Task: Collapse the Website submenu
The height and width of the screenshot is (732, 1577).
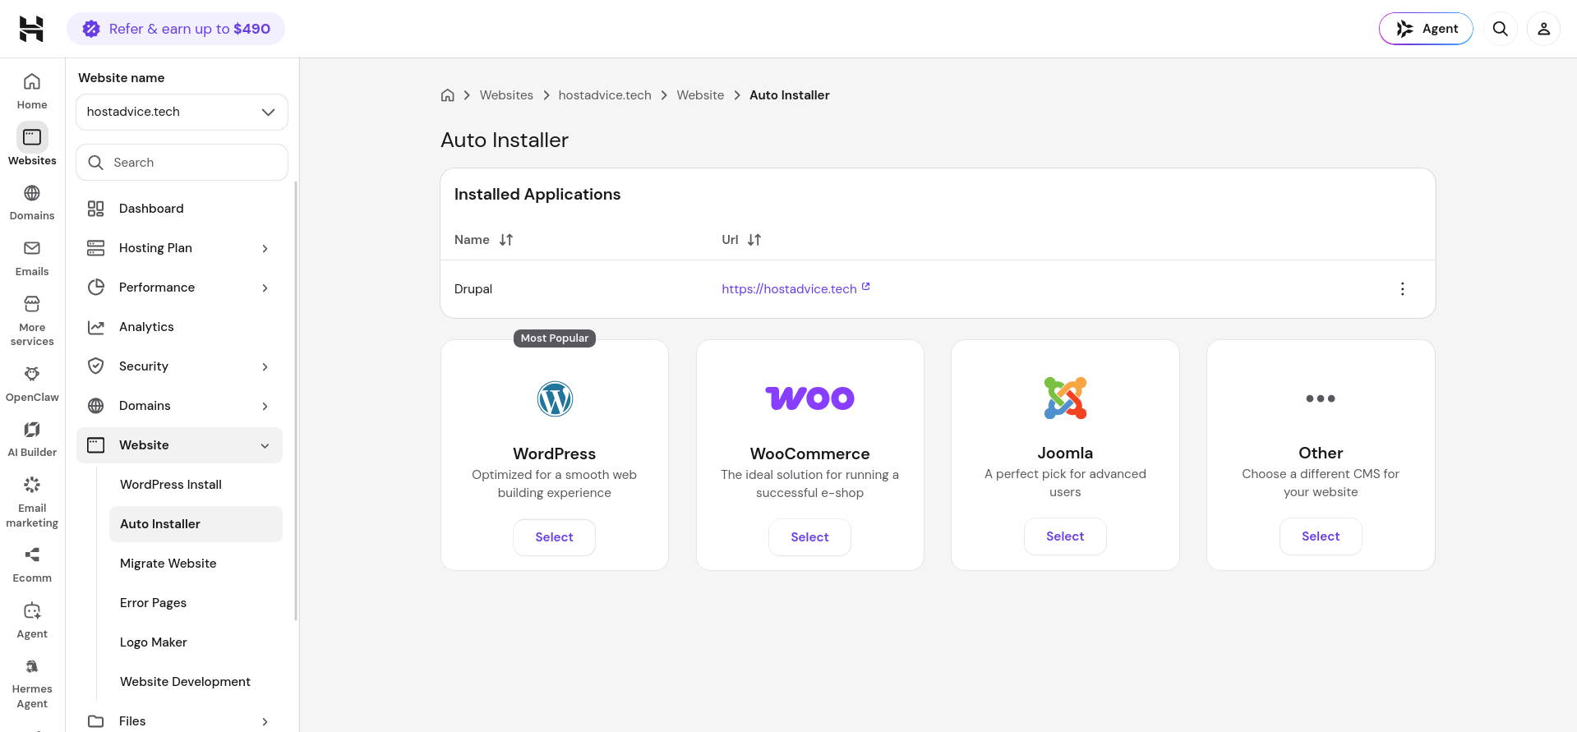Action: click(265, 445)
